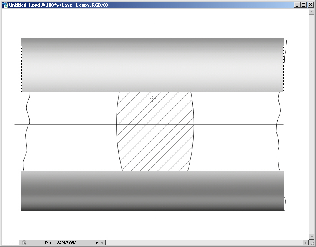
Task: Click the vertical scrollbar down arrow
Action: click(311, 236)
